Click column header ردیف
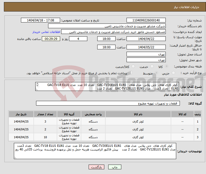Image resolution: width=206 pixels, height=174 pixels. pos(198,114)
